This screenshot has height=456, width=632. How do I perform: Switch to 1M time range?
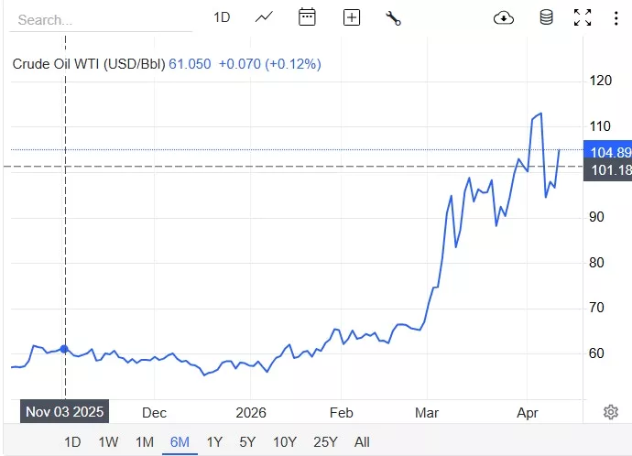(144, 442)
